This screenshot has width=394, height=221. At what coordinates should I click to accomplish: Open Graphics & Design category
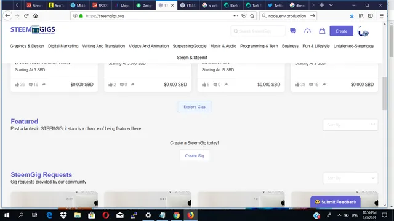27,46
